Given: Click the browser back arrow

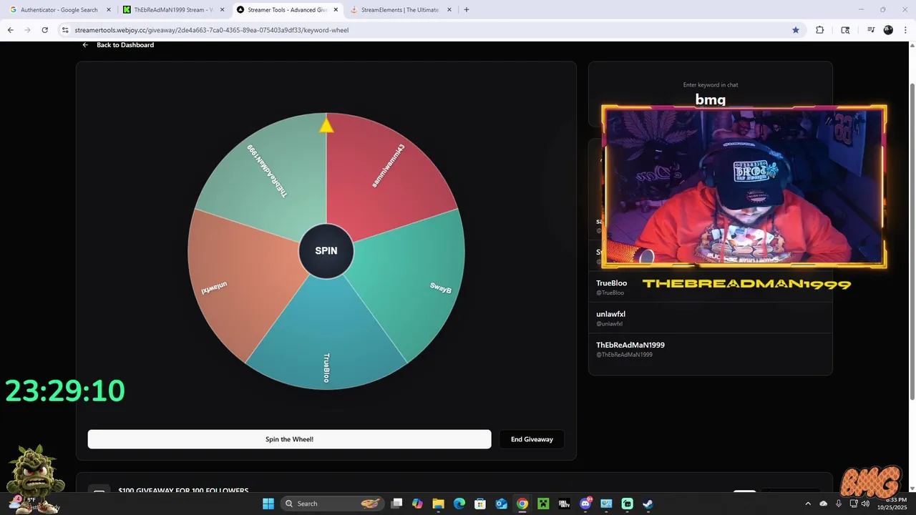Looking at the screenshot, I should [11, 30].
